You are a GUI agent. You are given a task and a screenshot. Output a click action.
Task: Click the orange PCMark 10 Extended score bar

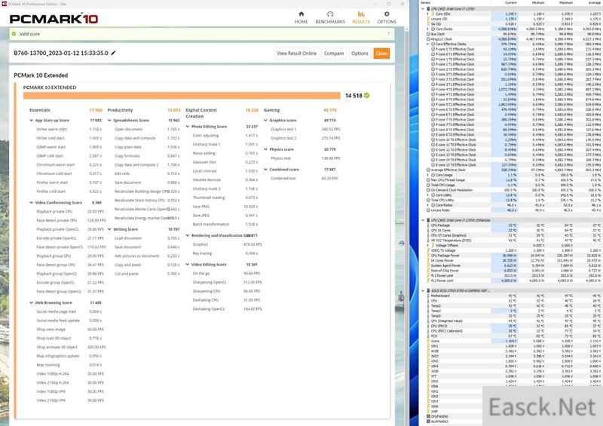click(182, 96)
